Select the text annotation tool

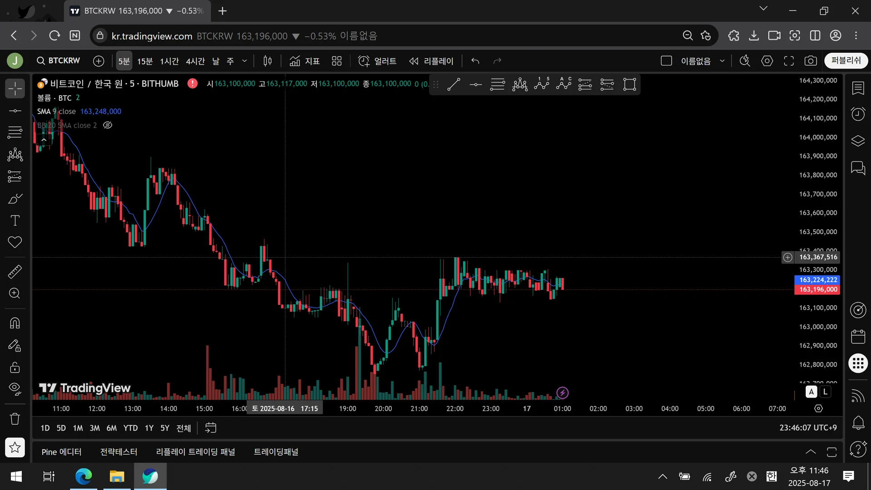click(15, 220)
